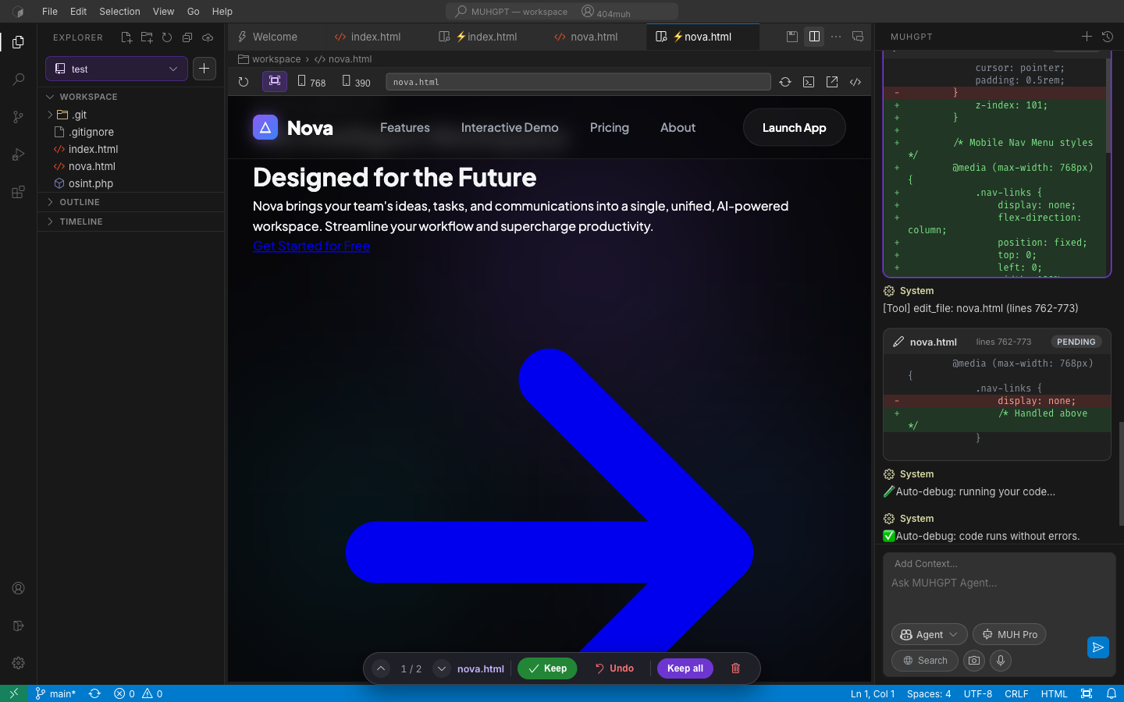The image size is (1124, 702).
Task: Attach a screenshot with camera icon
Action: click(x=974, y=661)
